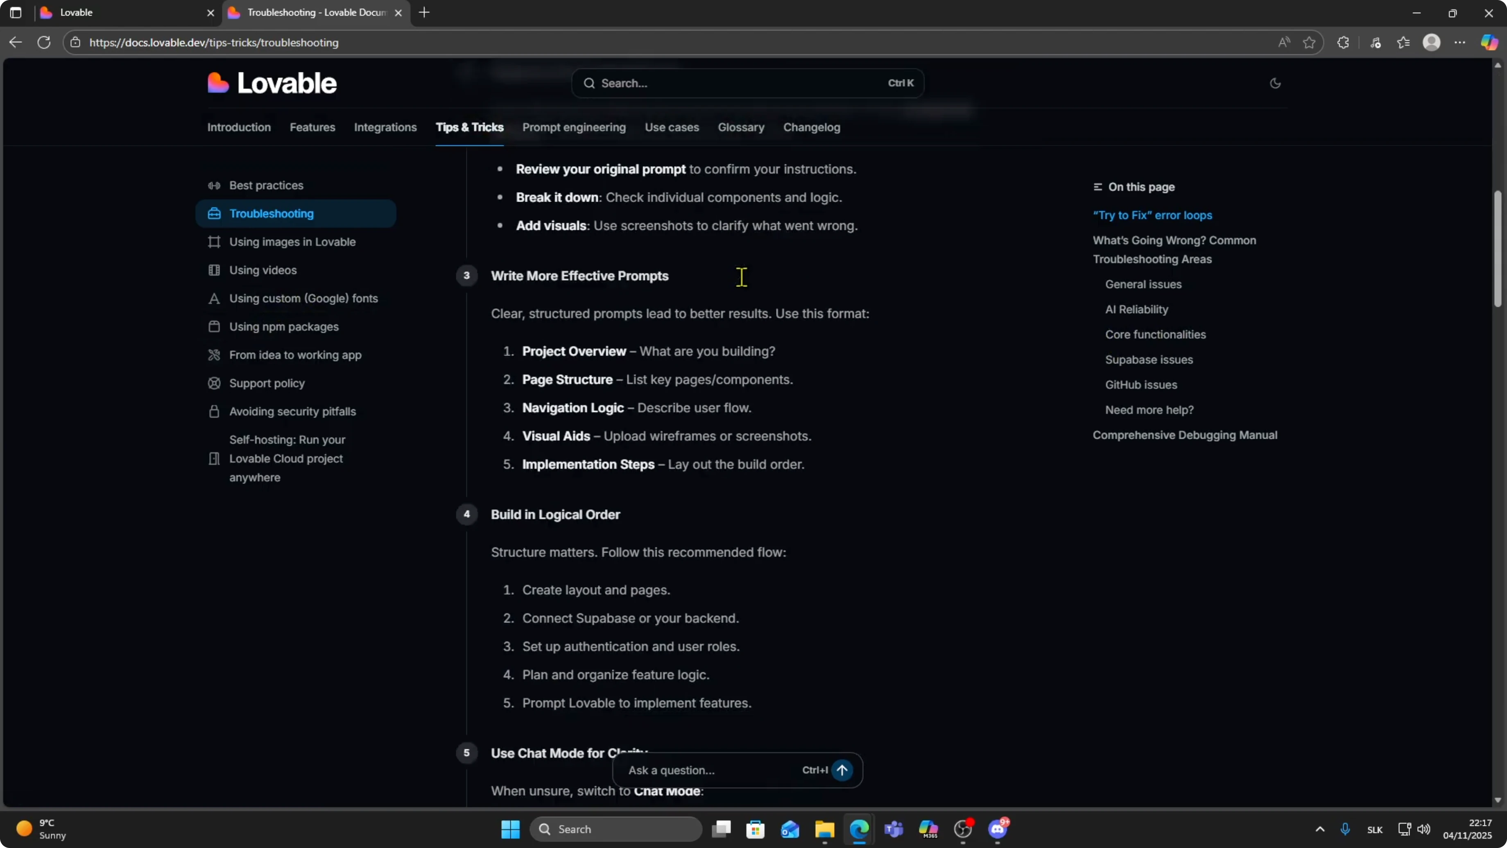Jump to General issues section
The image size is (1507, 848).
1143,284
